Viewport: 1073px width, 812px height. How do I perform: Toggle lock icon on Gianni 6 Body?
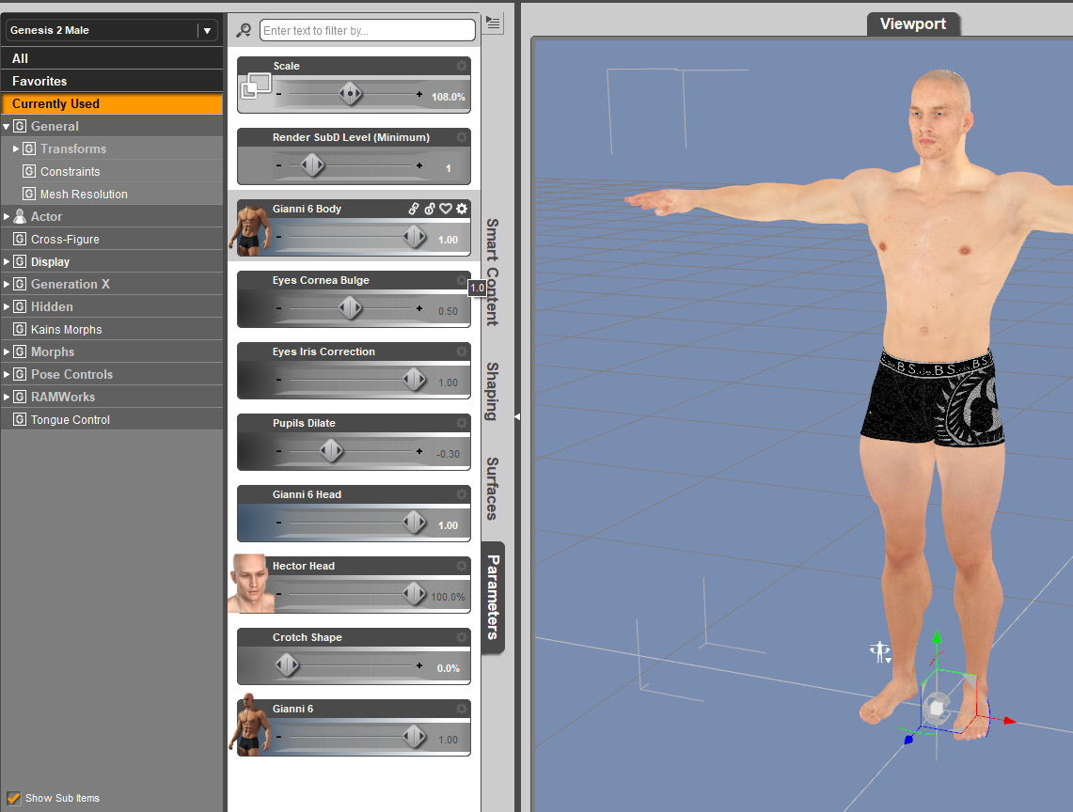(429, 209)
